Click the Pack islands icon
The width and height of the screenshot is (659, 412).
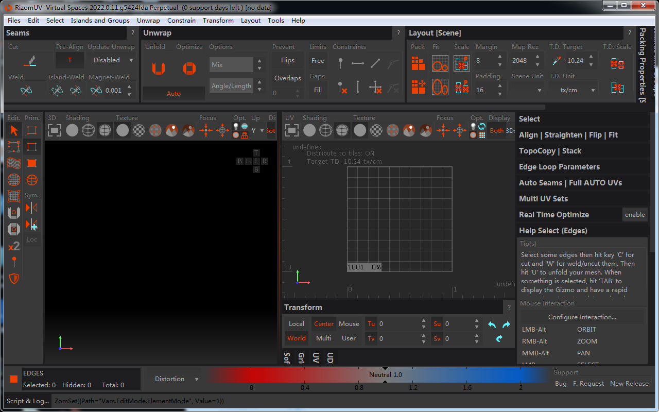pos(418,64)
